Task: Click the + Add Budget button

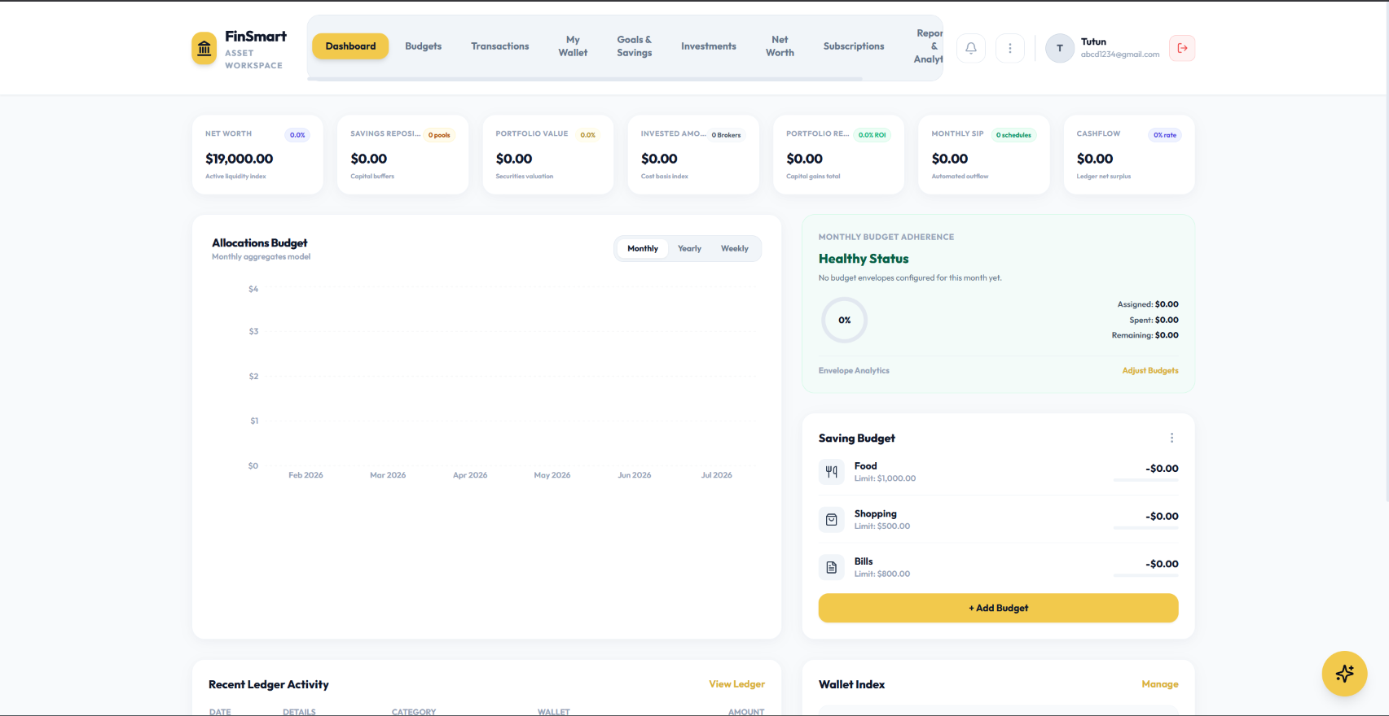Action: click(x=999, y=608)
